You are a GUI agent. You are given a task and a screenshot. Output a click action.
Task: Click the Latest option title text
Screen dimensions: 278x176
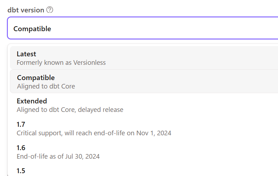[x=26, y=54]
